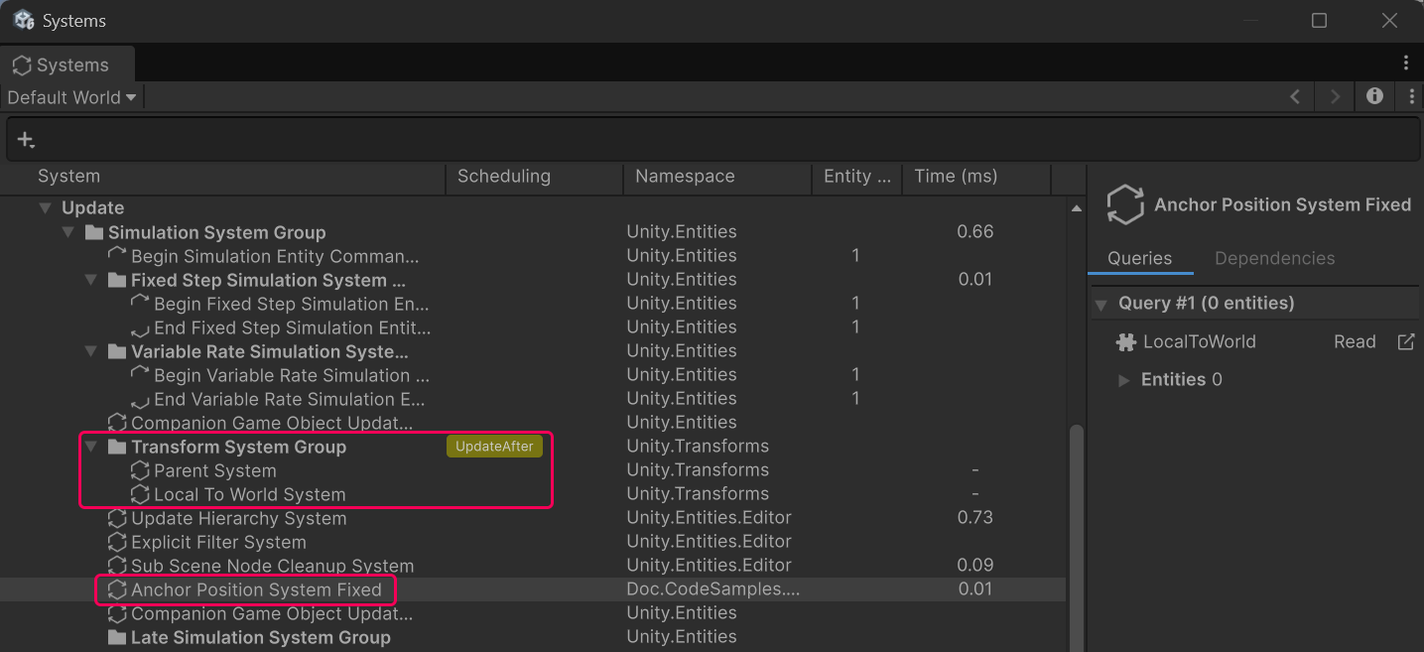
Task: Click Sub Scene Node Cleanup System icon
Action: pos(117,566)
